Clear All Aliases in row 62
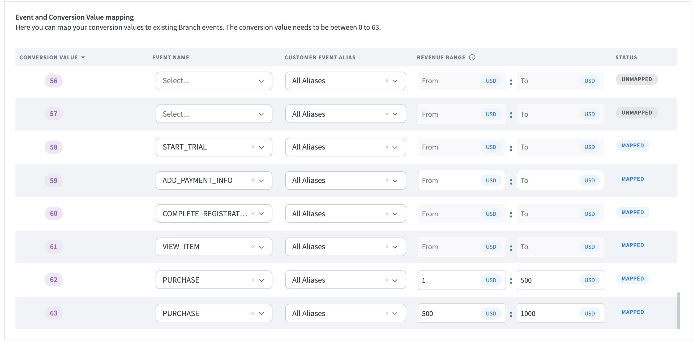 coord(387,280)
